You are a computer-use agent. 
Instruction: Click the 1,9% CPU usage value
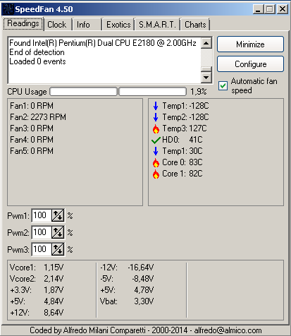point(199,92)
